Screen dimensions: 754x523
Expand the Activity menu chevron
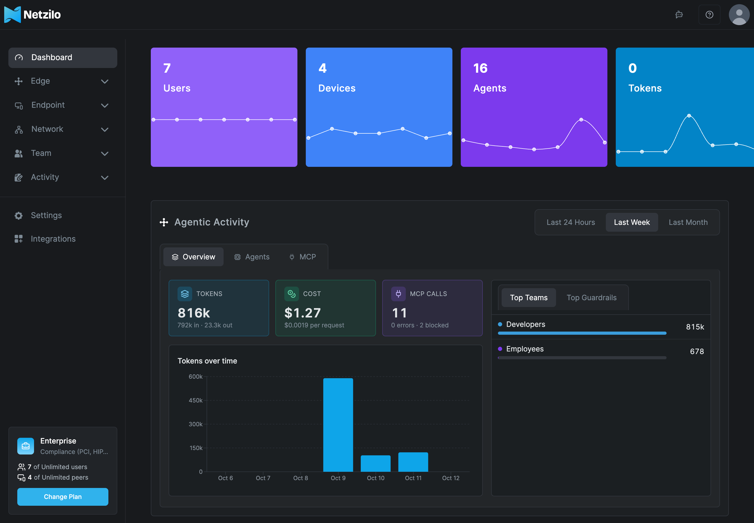(105, 178)
